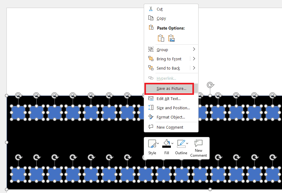Click the Edit Alt Text icon
The height and width of the screenshot is (193, 282).
[x=151, y=99]
